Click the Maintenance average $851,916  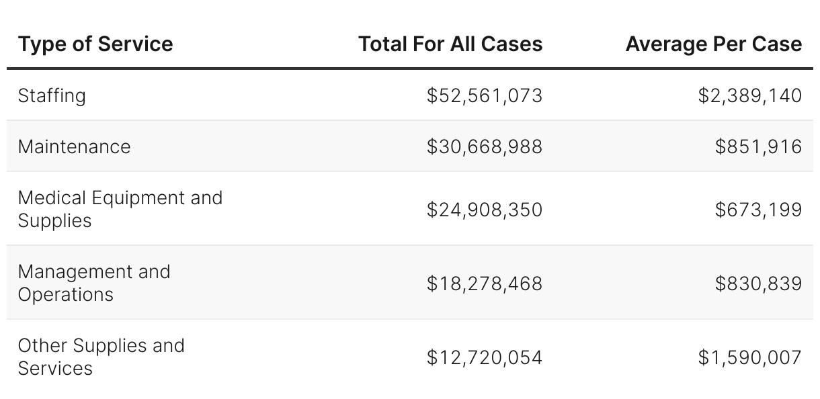pos(758,146)
